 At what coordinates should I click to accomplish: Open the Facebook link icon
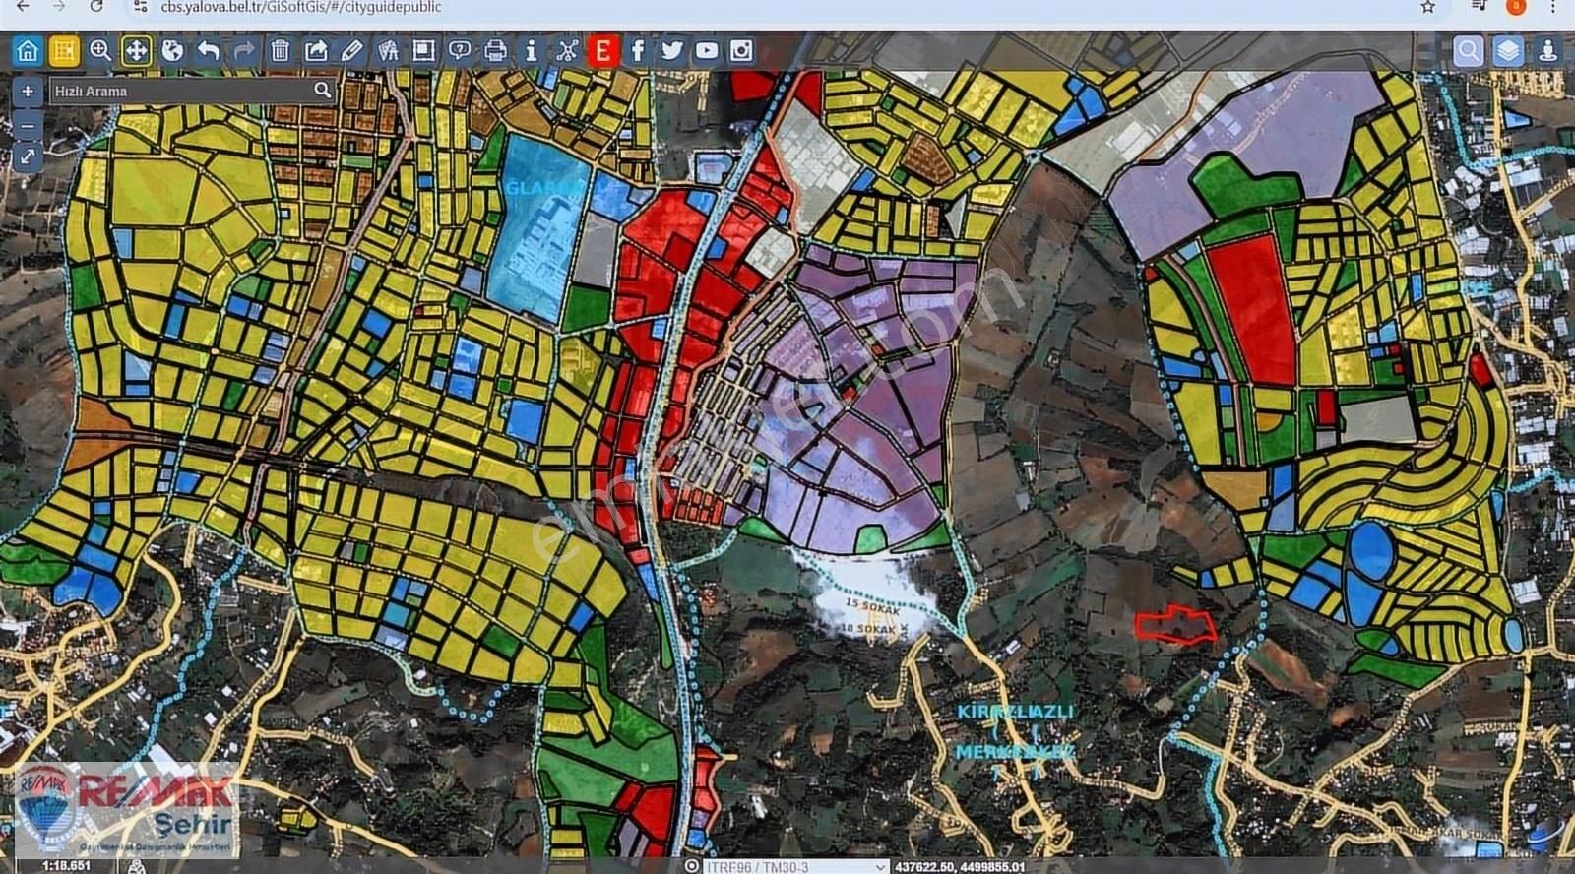point(638,51)
